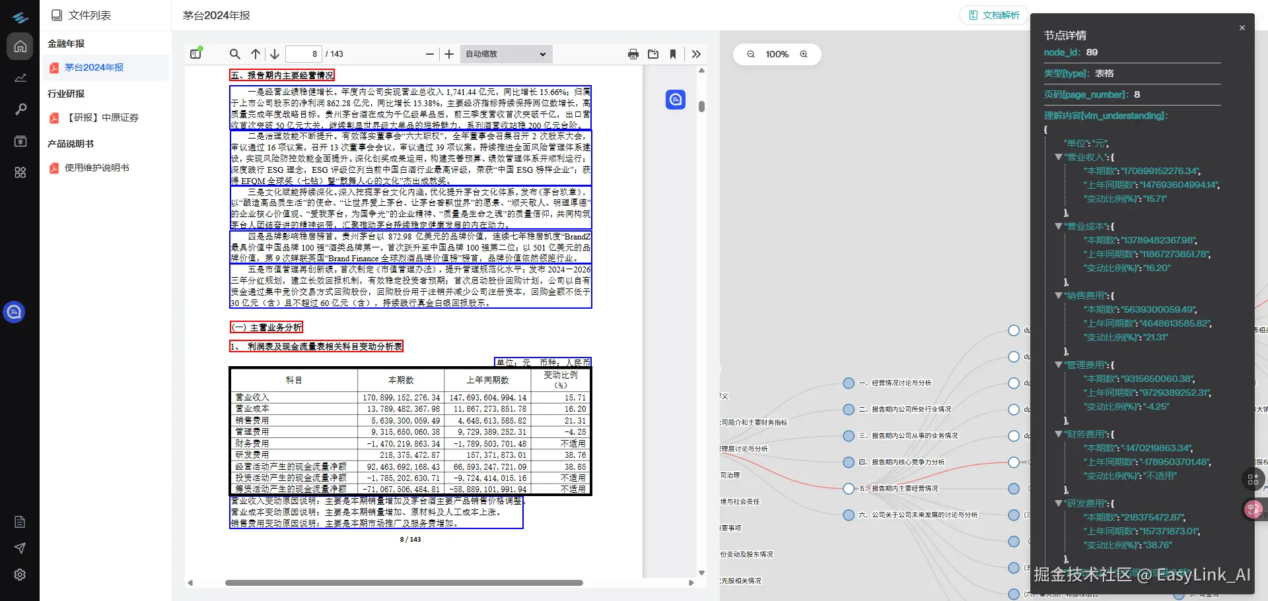Expand node circle of 三、报告期内公司从事的业务情况
The width and height of the screenshot is (1268, 601).
(849, 436)
